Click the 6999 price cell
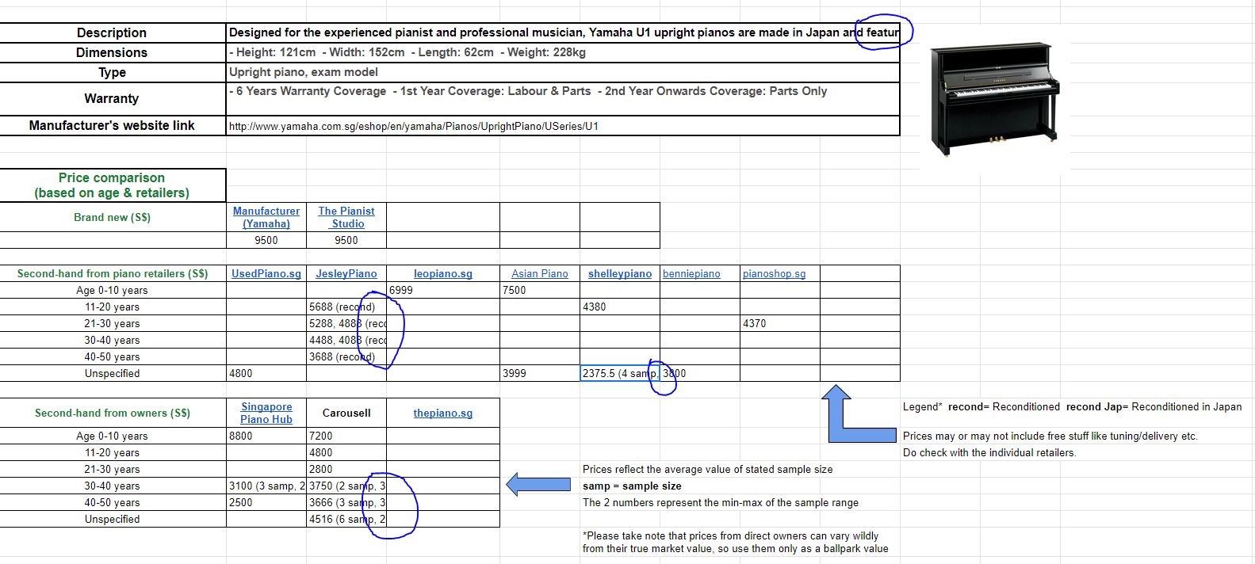Viewport: 1255px width, 564px height. coord(443,290)
